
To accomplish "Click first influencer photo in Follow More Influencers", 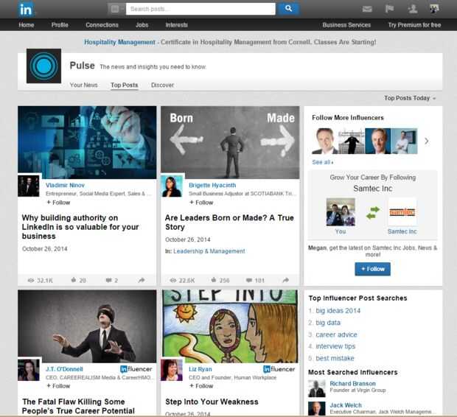I will (x=324, y=141).
